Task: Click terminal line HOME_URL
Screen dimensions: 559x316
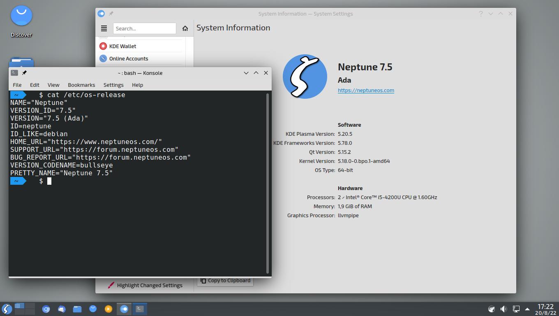Action: coord(86,142)
